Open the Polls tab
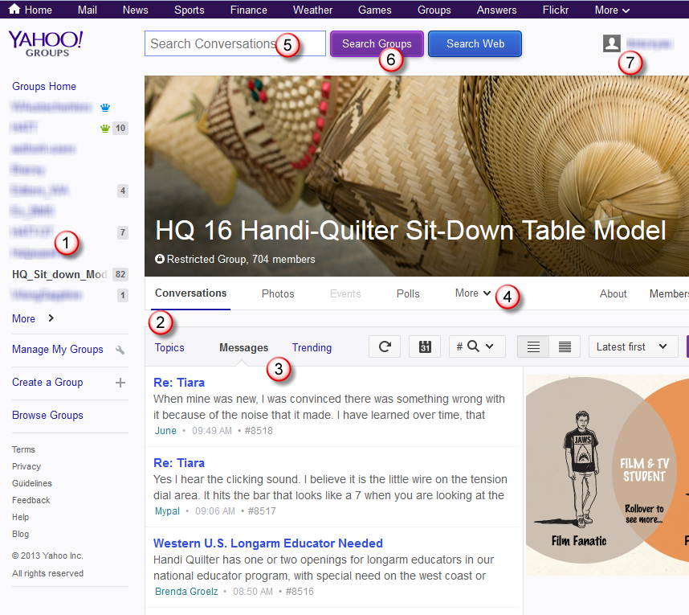 (x=408, y=294)
